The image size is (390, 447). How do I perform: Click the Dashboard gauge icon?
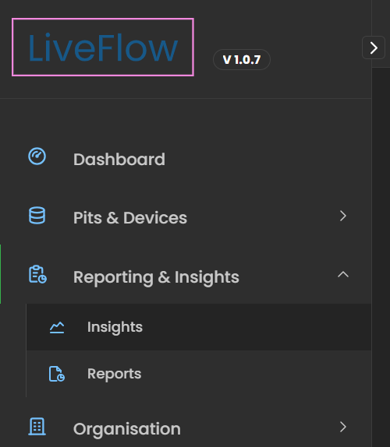pyautogui.click(x=37, y=157)
